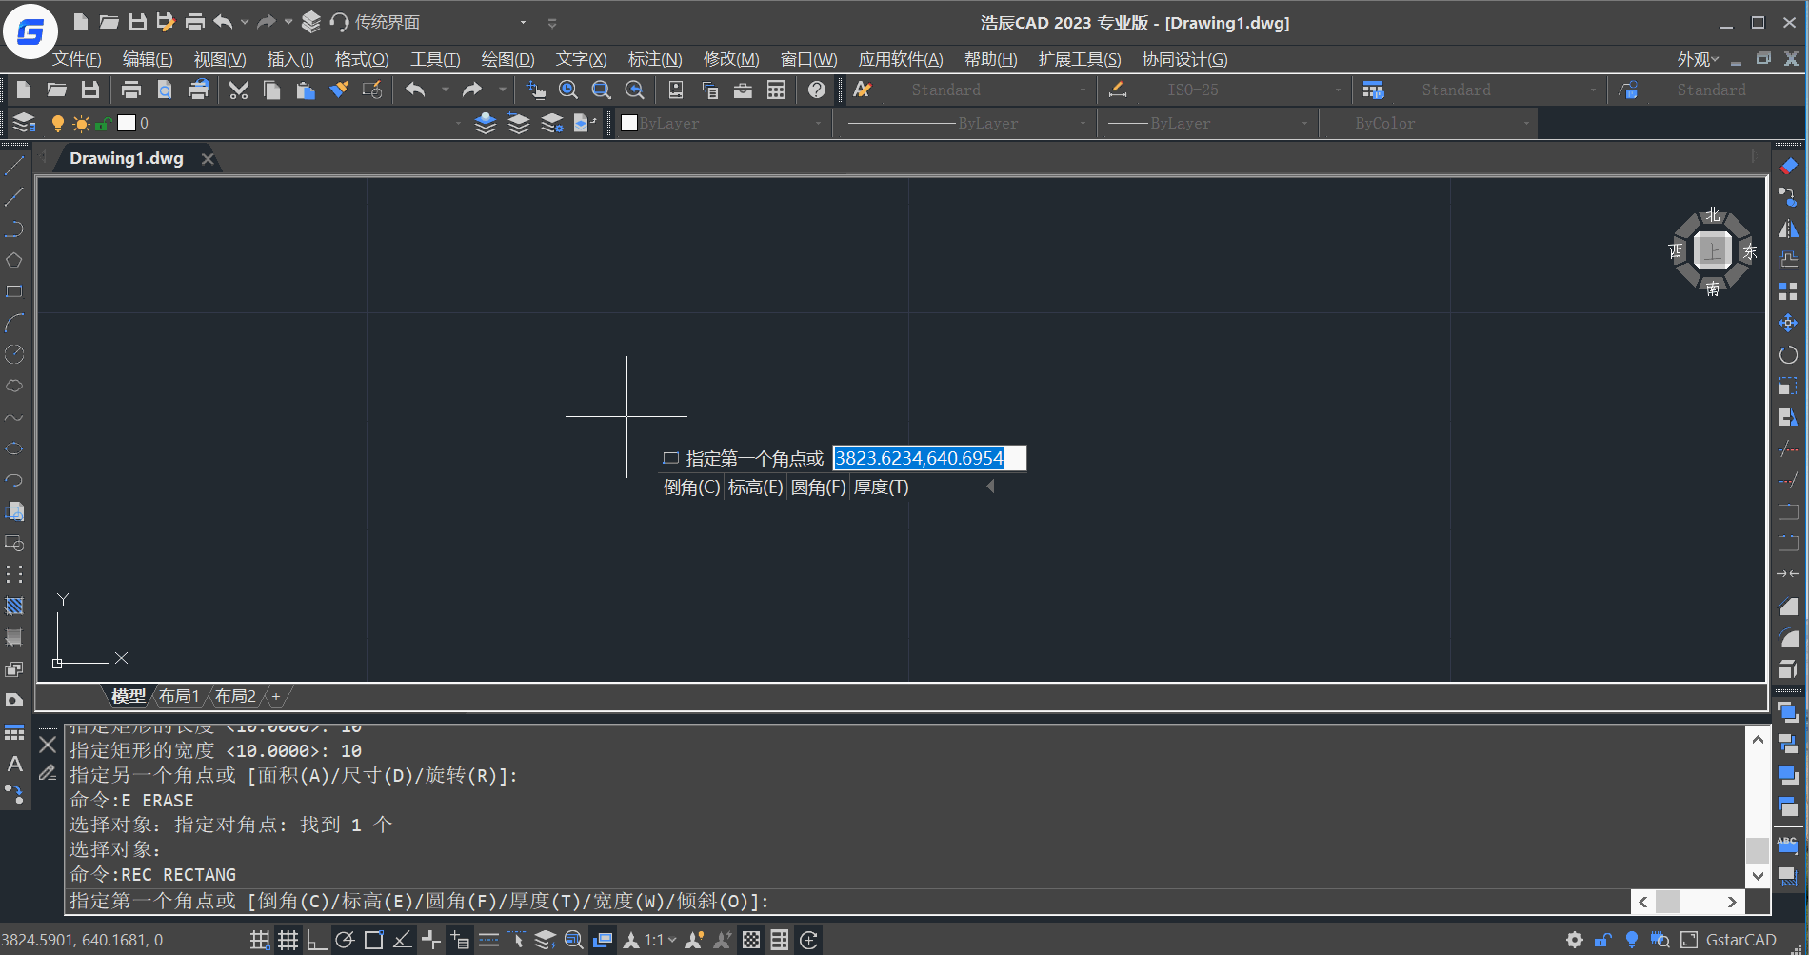Click the coordinate input field 3823.6234,640.6954

tap(929, 458)
